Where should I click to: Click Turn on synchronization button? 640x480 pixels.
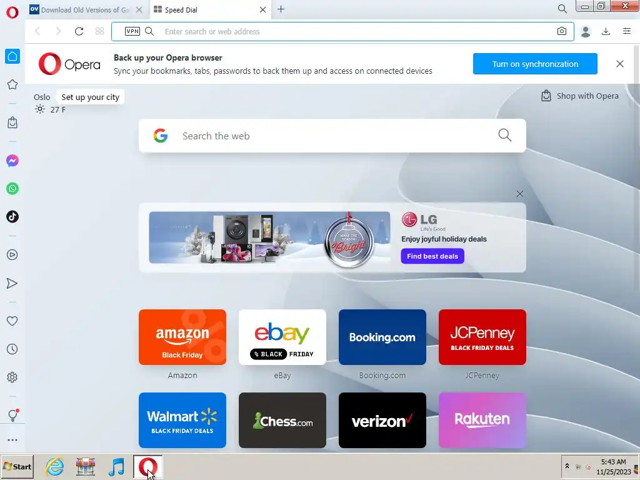[x=535, y=64]
